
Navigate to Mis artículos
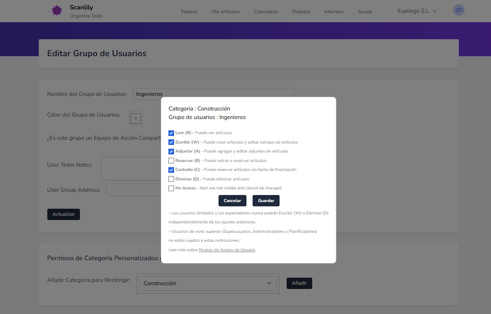(226, 11)
